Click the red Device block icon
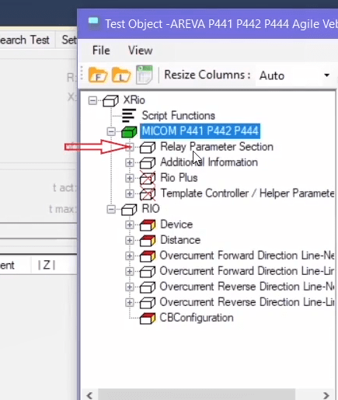The height and width of the screenshot is (400, 338). coord(148,224)
